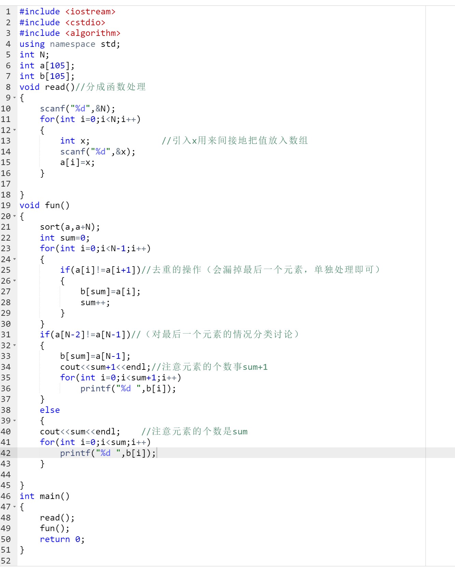Collapse the else-block fold arrow at line 39
Image resolution: width=455 pixels, height=567 pixels.
(14, 421)
